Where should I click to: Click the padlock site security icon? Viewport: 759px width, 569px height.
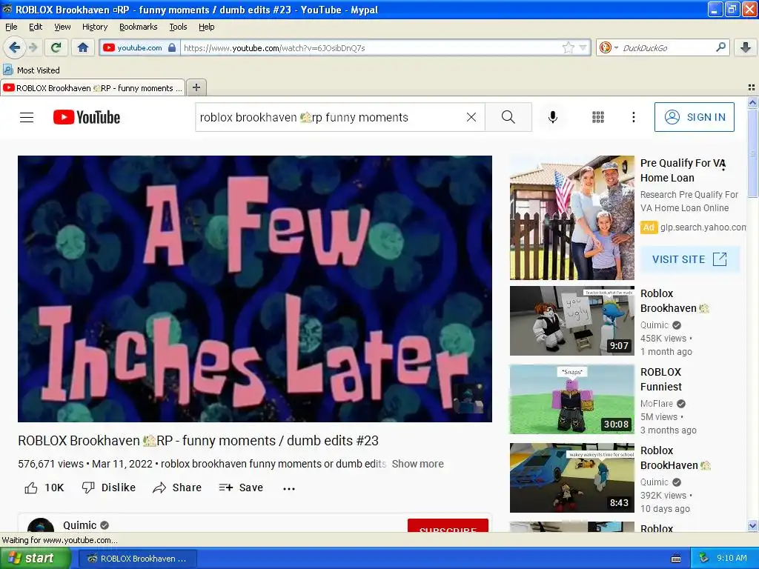click(172, 47)
